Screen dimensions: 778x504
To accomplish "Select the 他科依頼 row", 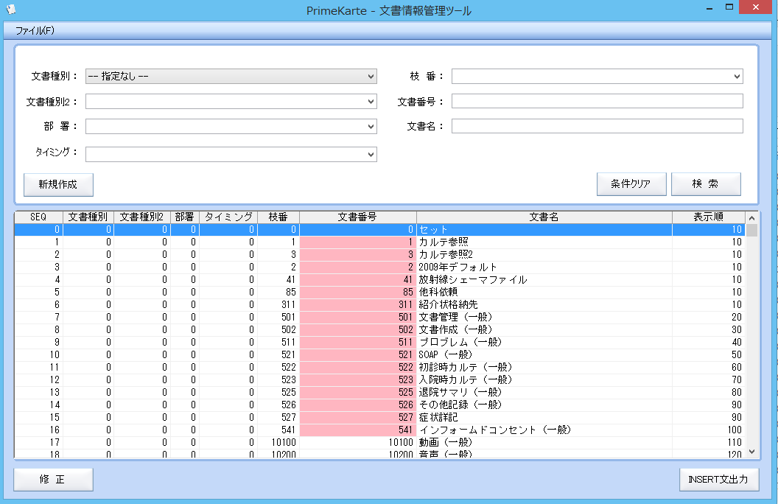I will (x=379, y=293).
